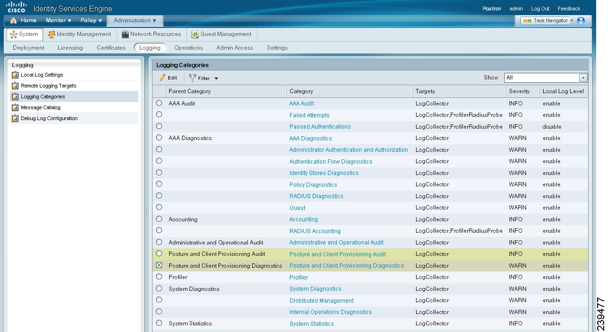Open the Remote Logging Targets sidebar icon
This screenshot has width=608, height=332.
coord(15,86)
